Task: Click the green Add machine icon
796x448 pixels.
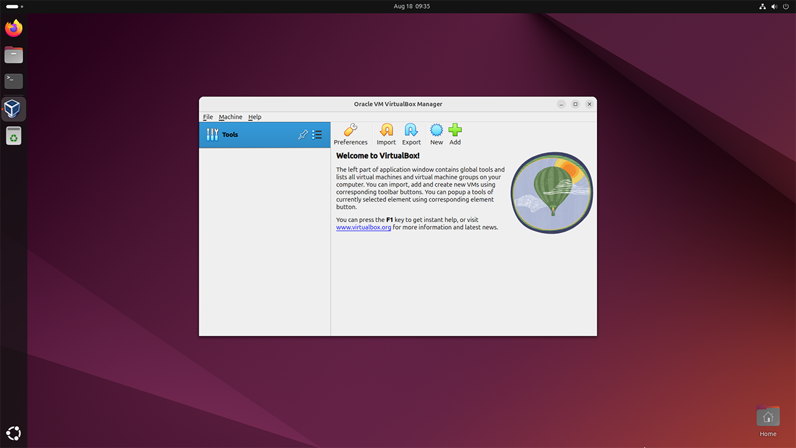Action: 455,134
